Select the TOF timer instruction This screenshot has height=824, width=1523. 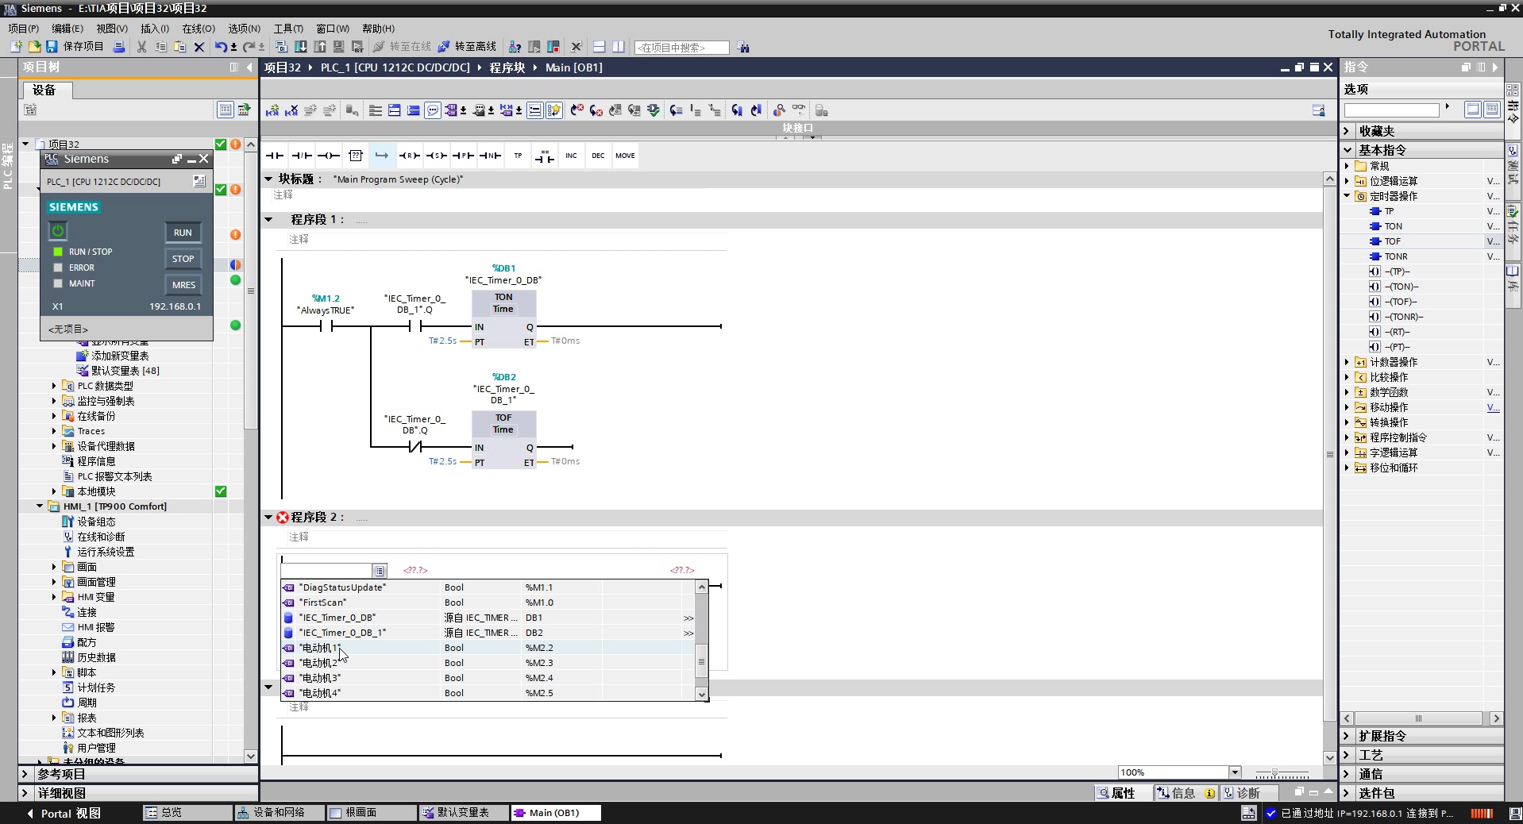(1393, 241)
